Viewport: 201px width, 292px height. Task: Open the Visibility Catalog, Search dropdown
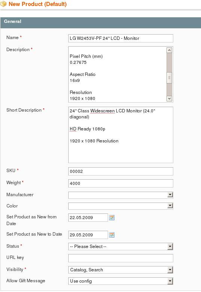click(121, 270)
